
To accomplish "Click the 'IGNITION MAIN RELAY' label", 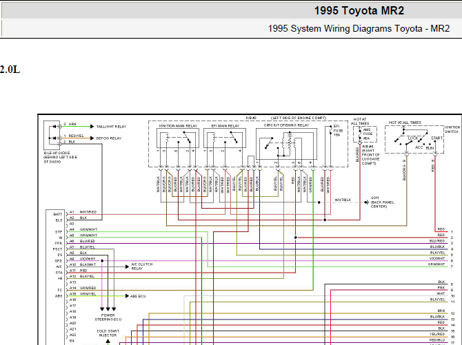I will pyautogui.click(x=179, y=126).
